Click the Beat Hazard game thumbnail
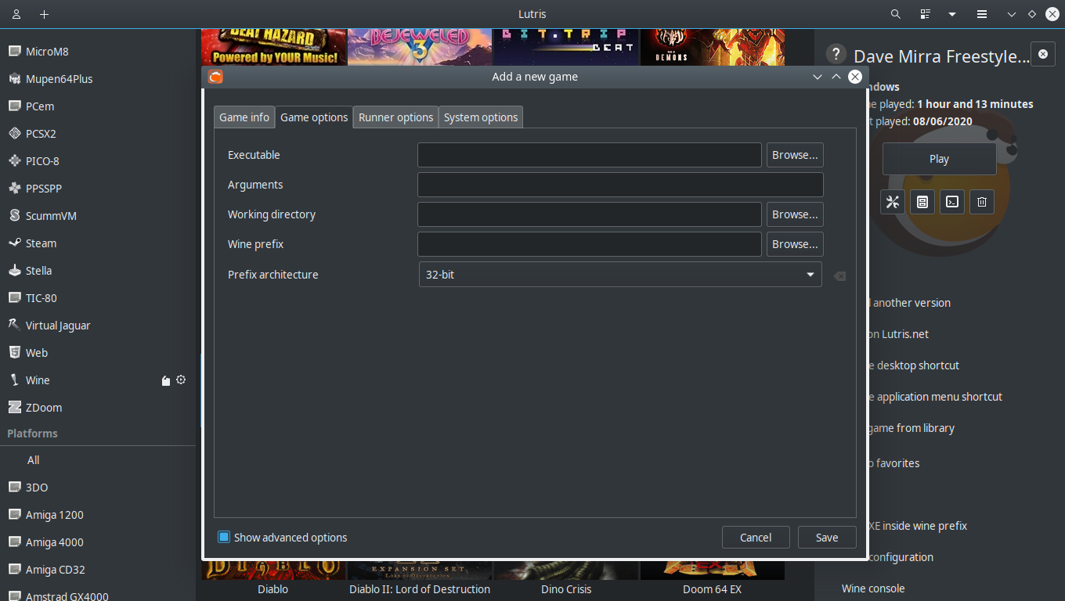The width and height of the screenshot is (1065, 601). pos(274,47)
